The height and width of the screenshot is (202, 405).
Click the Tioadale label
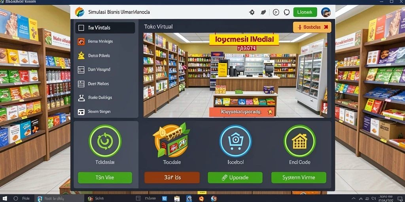point(172,162)
